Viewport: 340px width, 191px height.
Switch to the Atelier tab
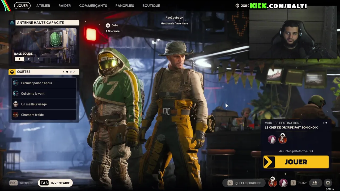point(43,6)
